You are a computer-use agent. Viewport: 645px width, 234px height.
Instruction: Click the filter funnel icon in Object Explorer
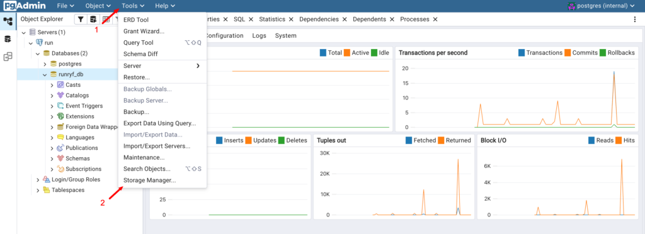click(81, 19)
